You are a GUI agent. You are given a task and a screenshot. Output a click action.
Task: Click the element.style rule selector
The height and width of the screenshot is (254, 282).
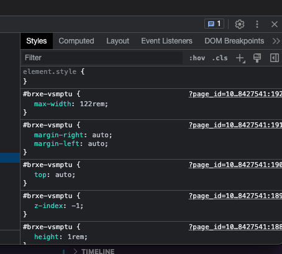[50, 71]
